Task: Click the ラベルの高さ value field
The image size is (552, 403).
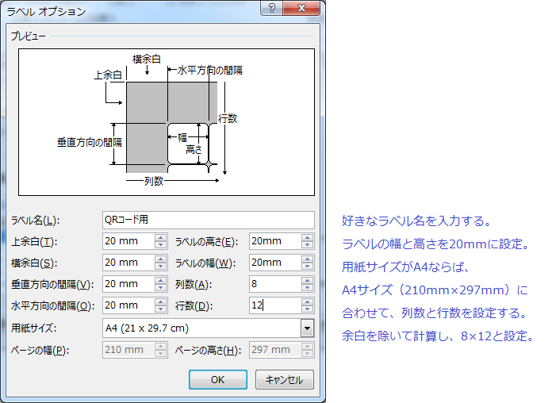Action: click(x=275, y=241)
